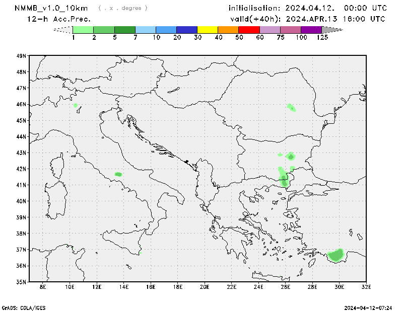The image size is (403, 311).
Task: Click the light blue 7-10 legend swatch
Action: coord(146,30)
